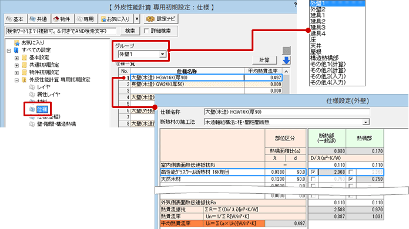This screenshot has height=229, width=409.
Task: Choose その他4(入力) in the group list
Action: point(328,82)
